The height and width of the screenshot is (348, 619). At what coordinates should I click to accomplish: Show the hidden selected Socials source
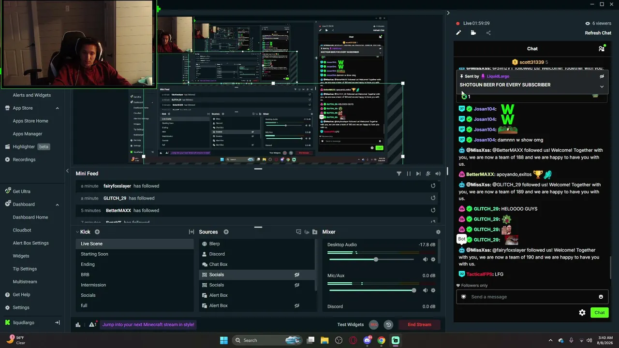coord(297,275)
